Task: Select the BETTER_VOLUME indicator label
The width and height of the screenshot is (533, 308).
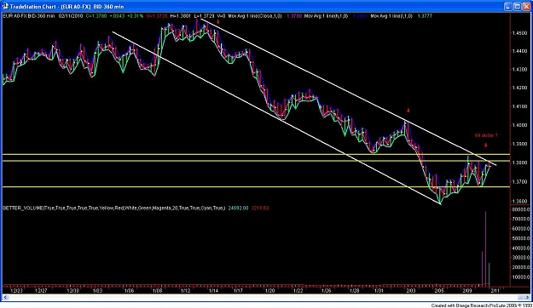Action: click(114, 208)
